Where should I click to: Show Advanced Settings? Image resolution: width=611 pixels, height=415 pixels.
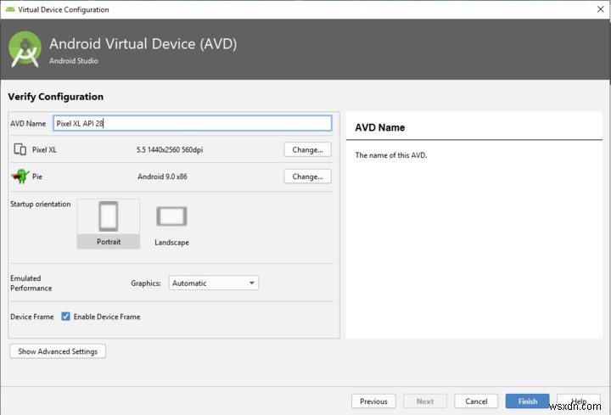58,351
